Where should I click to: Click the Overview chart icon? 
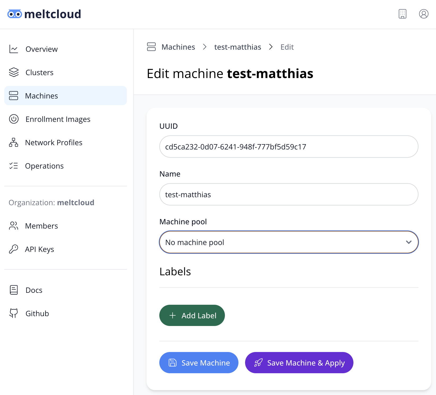click(14, 49)
